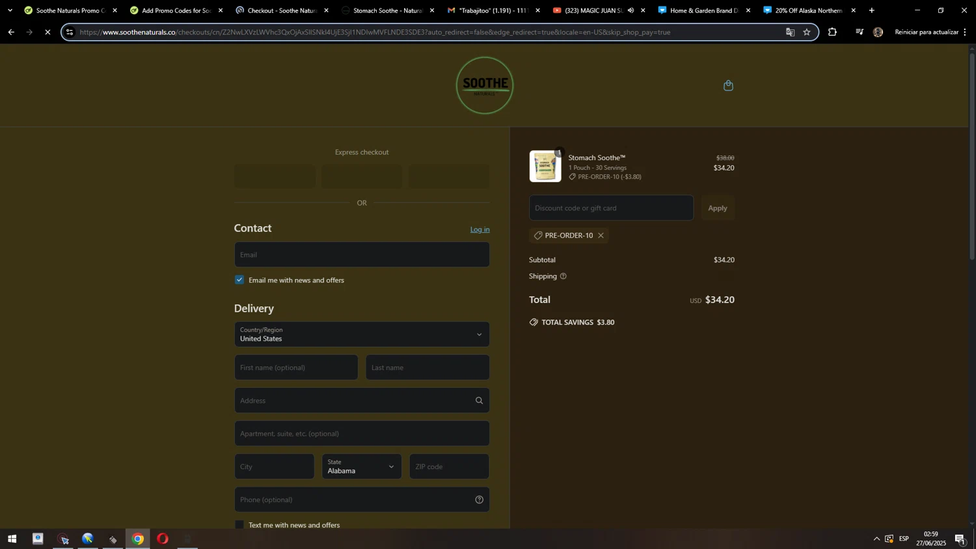
Task: Remove the PRE-ORDER-10 discount code
Action: tap(601, 235)
